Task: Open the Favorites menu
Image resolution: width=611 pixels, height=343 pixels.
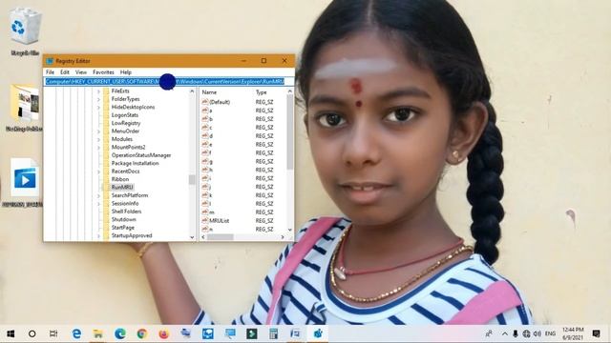Action: 103,72
